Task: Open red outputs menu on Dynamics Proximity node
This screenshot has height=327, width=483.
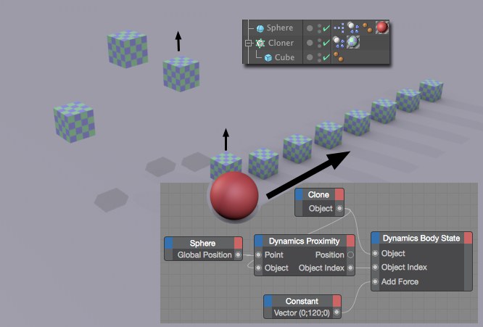Action: pyautogui.click(x=350, y=241)
